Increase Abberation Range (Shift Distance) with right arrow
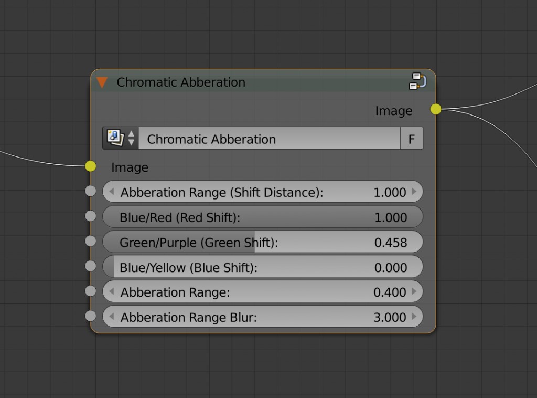 click(x=416, y=192)
